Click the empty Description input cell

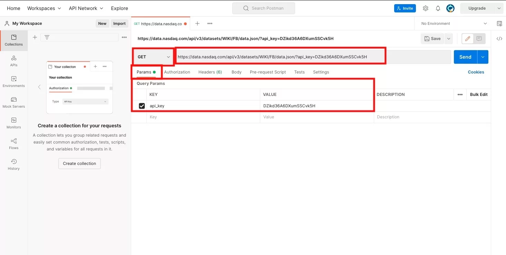[x=432, y=117]
